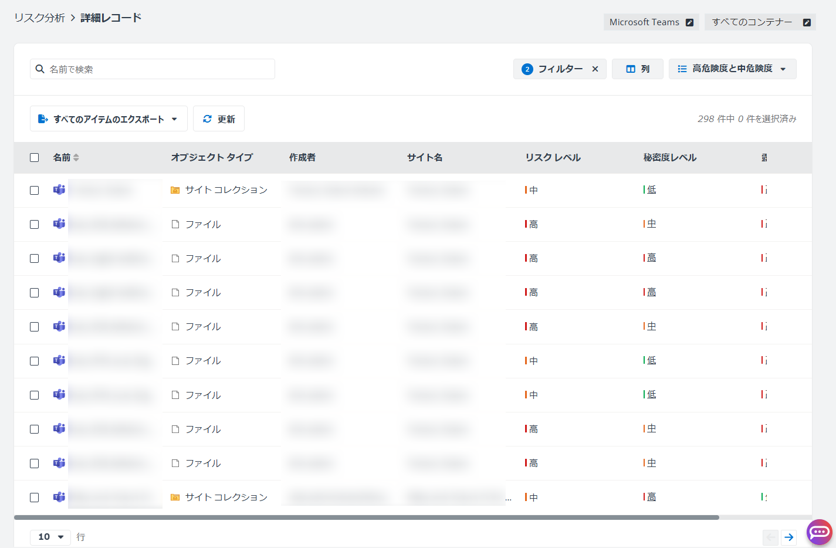This screenshot has width=836, height=548.
Task: Click file icon in second table row
Action: point(175,224)
